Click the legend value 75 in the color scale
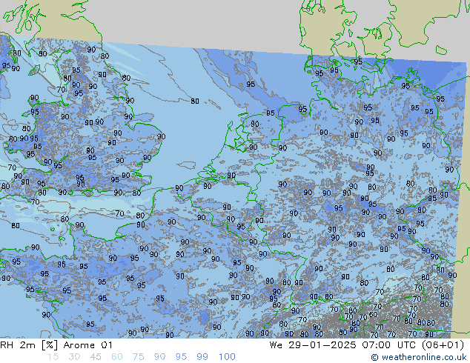470x363 pixels. pyautogui.click(x=138, y=357)
